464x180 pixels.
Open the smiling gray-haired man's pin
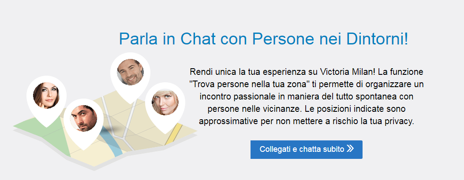pos(130,72)
